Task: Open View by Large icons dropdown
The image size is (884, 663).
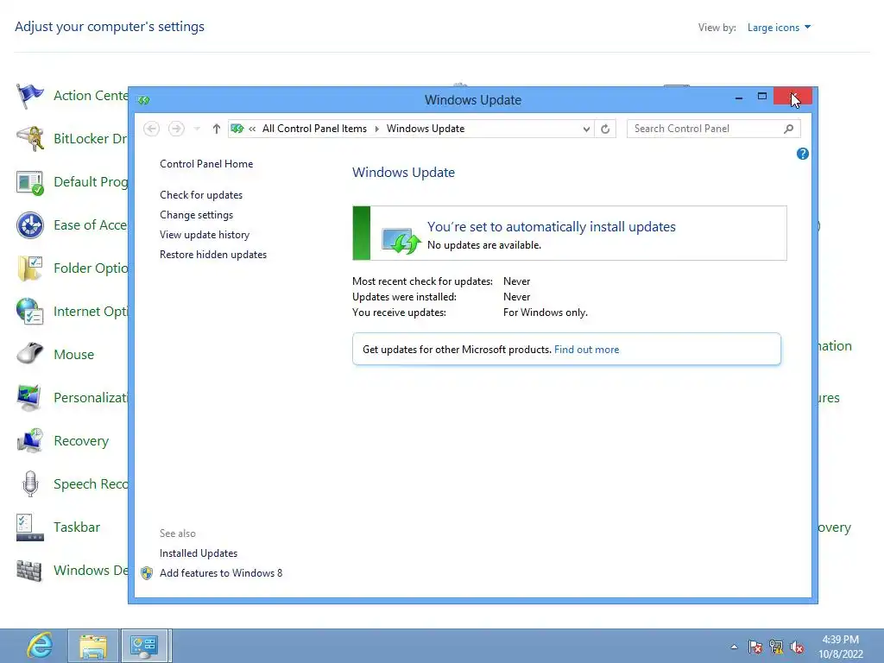Action: 779,28
